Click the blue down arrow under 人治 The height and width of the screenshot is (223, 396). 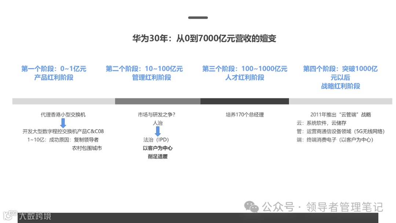(158, 131)
